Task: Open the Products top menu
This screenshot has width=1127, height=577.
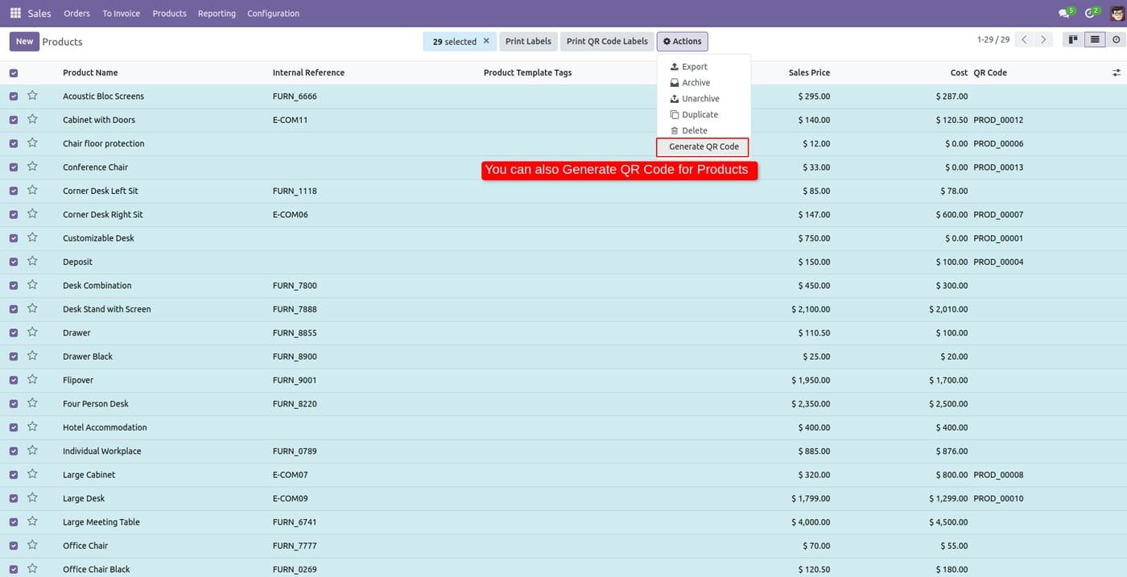Action: 169,14
